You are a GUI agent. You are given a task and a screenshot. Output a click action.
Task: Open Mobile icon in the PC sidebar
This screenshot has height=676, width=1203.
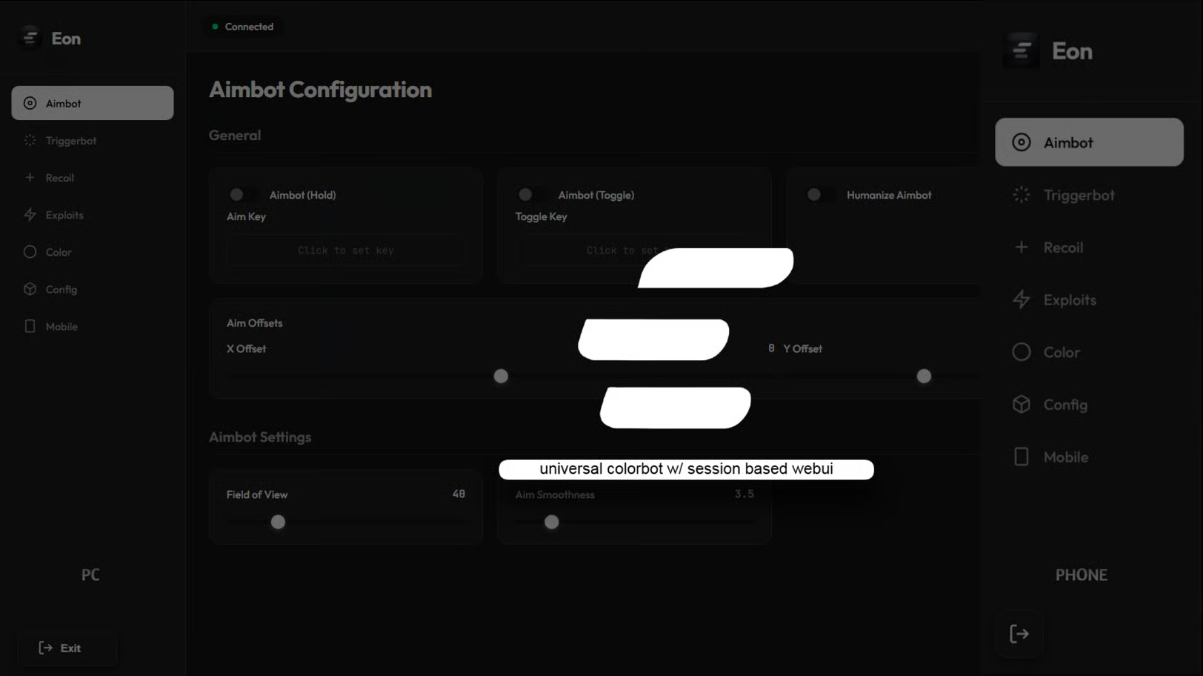(30, 326)
